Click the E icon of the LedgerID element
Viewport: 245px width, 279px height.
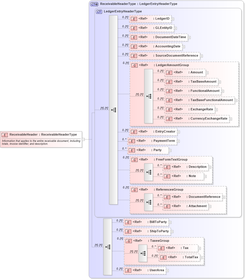click(134, 19)
